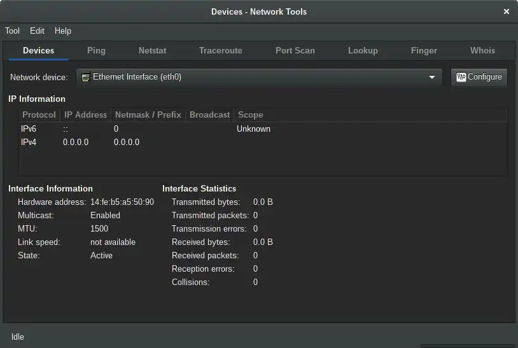The image size is (518, 348).
Task: Select the IPv6 row in IP table
Action: [x=263, y=129]
